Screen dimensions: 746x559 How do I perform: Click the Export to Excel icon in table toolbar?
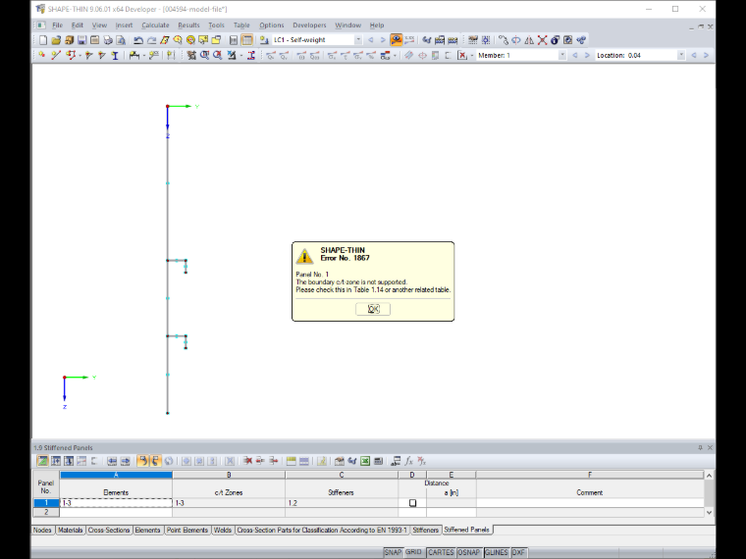pos(365,461)
